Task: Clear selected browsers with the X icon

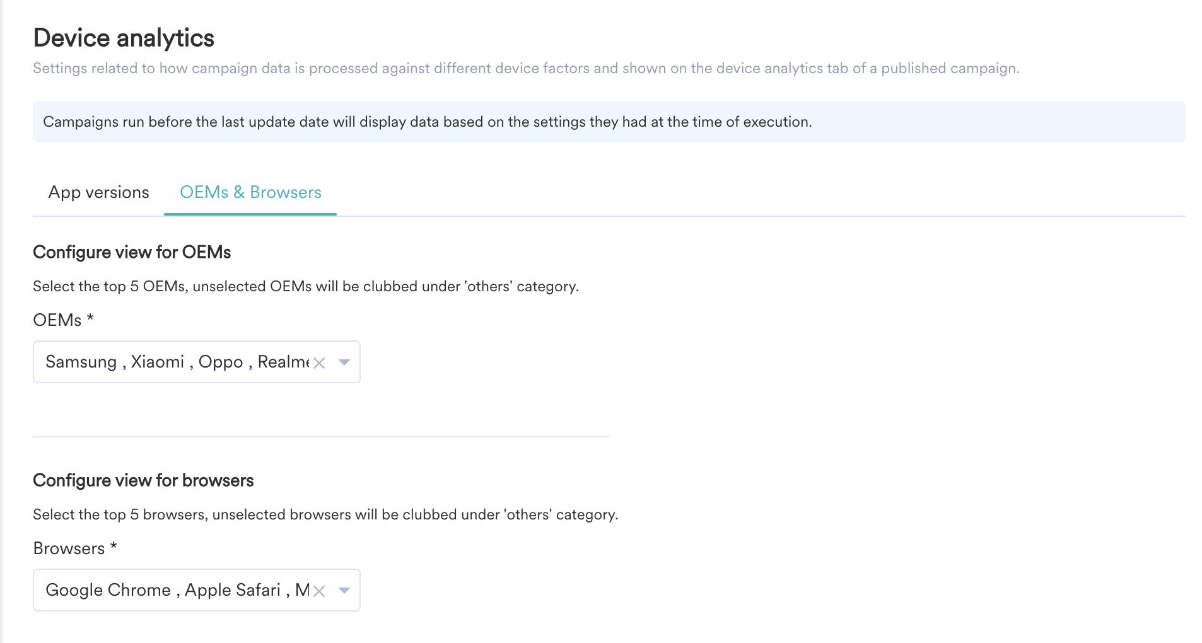Action: coord(319,591)
